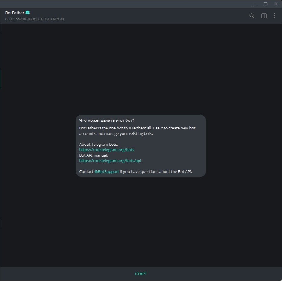Screen dimensions: 282x281
Task: Click the 'Что может делать этот бот?' heading
Action: point(107,120)
